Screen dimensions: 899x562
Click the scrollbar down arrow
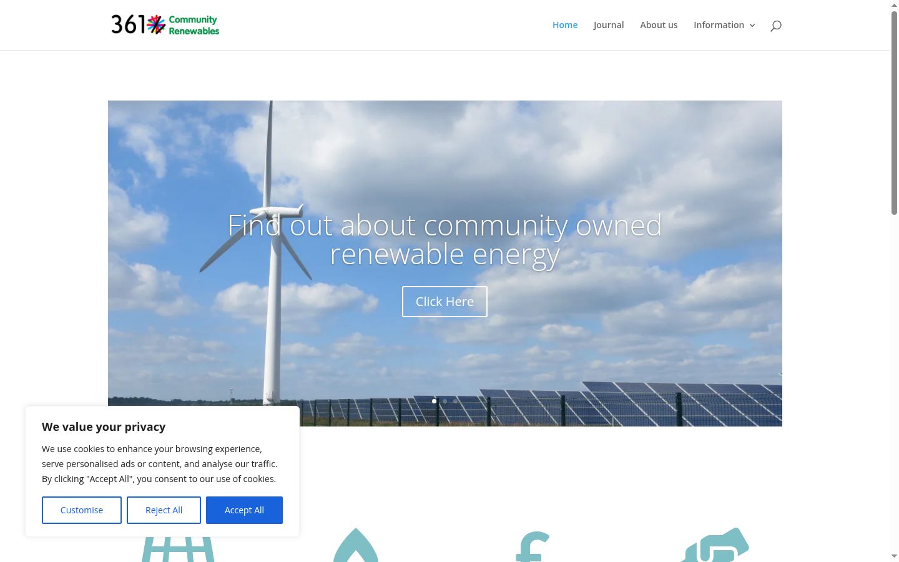point(894,556)
